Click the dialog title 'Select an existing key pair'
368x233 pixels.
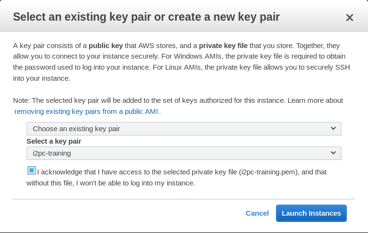click(x=146, y=17)
